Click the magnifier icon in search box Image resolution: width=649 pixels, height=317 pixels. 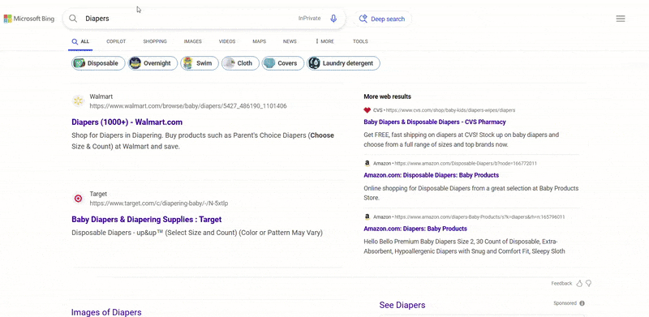[73, 19]
